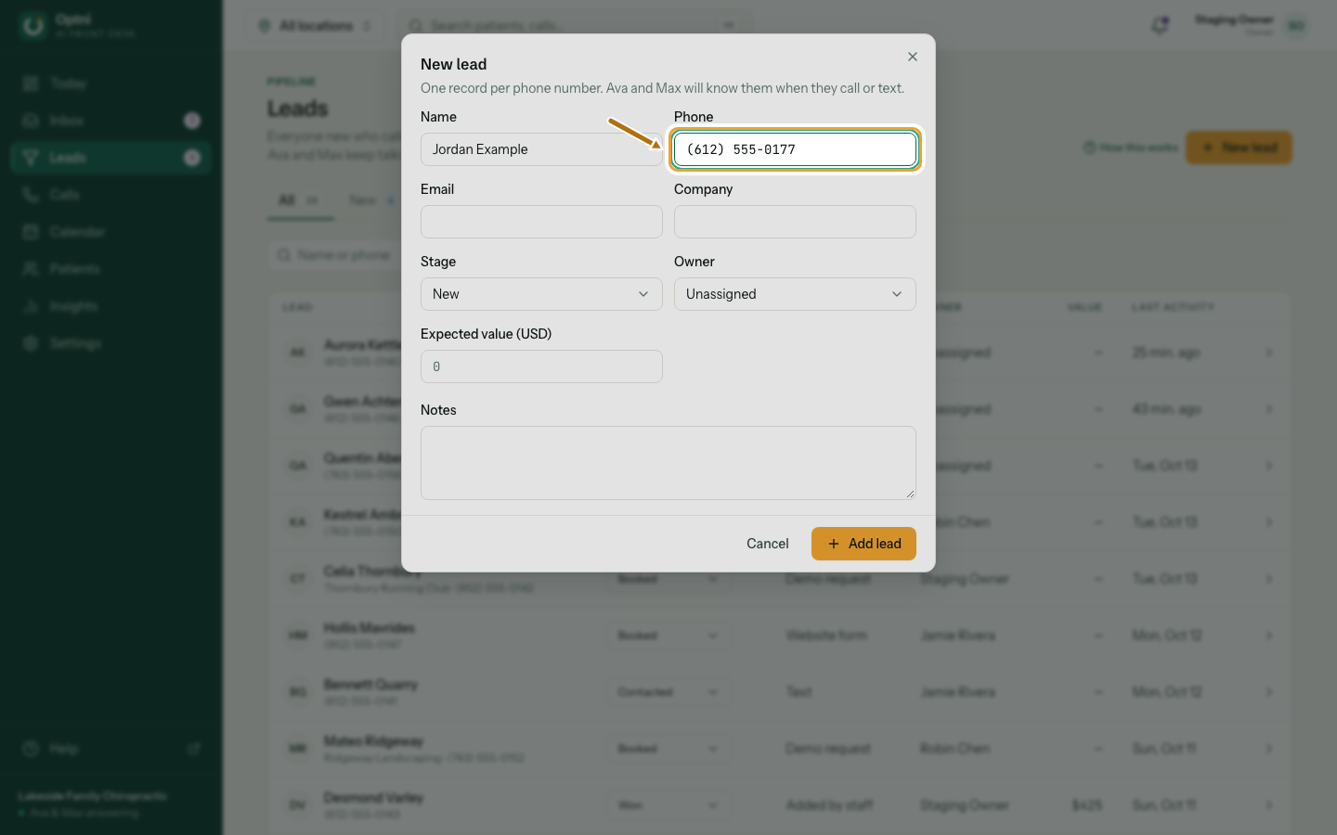The width and height of the screenshot is (1337, 835).
Task: Close the New lead dialog
Action: [913, 57]
